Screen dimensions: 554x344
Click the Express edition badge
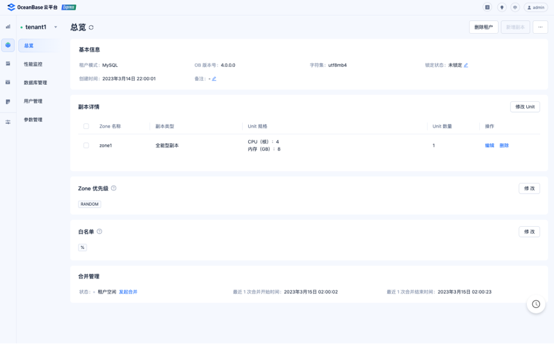click(x=69, y=7)
